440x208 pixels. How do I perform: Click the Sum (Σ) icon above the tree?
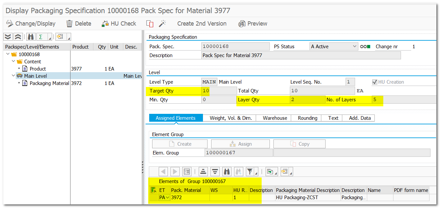(41, 36)
